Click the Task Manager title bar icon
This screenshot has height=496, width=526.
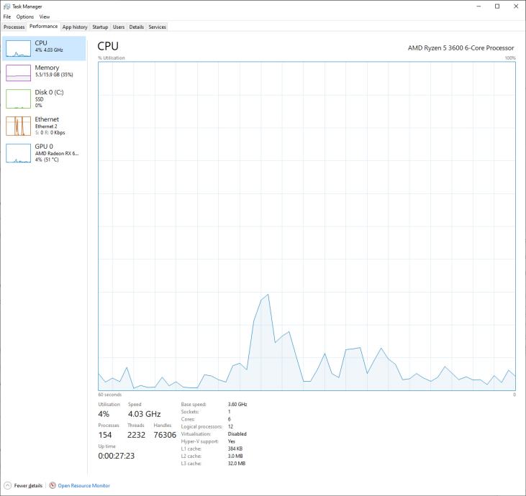click(6, 6)
